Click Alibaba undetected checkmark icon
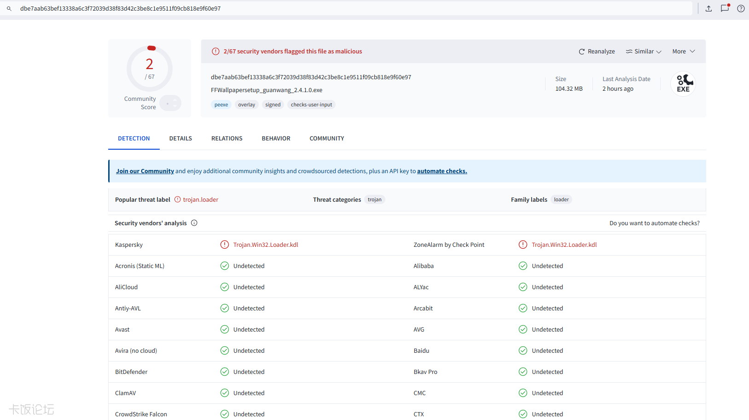Screen dimensions: 749x420 click(x=523, y=266)
